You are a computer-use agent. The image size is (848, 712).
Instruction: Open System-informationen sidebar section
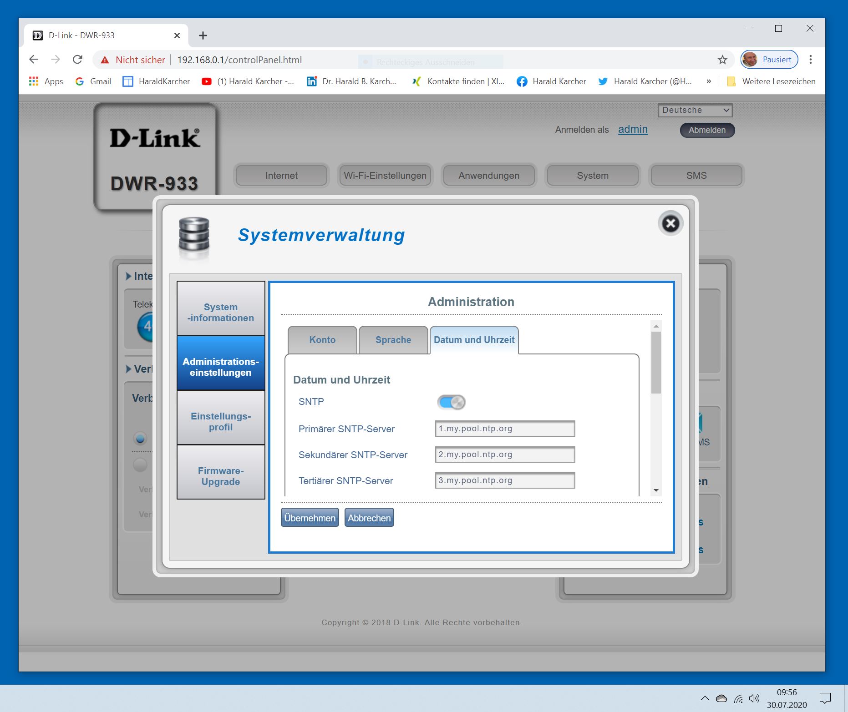pyautogui.click(x=221, y=308)
